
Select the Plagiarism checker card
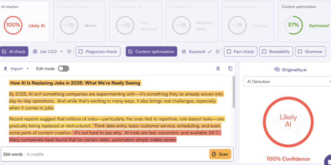click(80, 22)
